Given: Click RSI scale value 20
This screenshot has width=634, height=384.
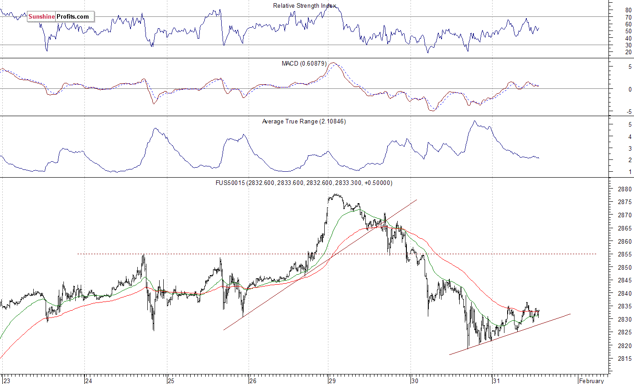Looking at the screenshot, I should [x=629, y=52].
